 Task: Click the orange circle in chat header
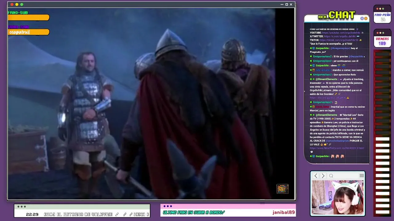[x=366, y=18]
